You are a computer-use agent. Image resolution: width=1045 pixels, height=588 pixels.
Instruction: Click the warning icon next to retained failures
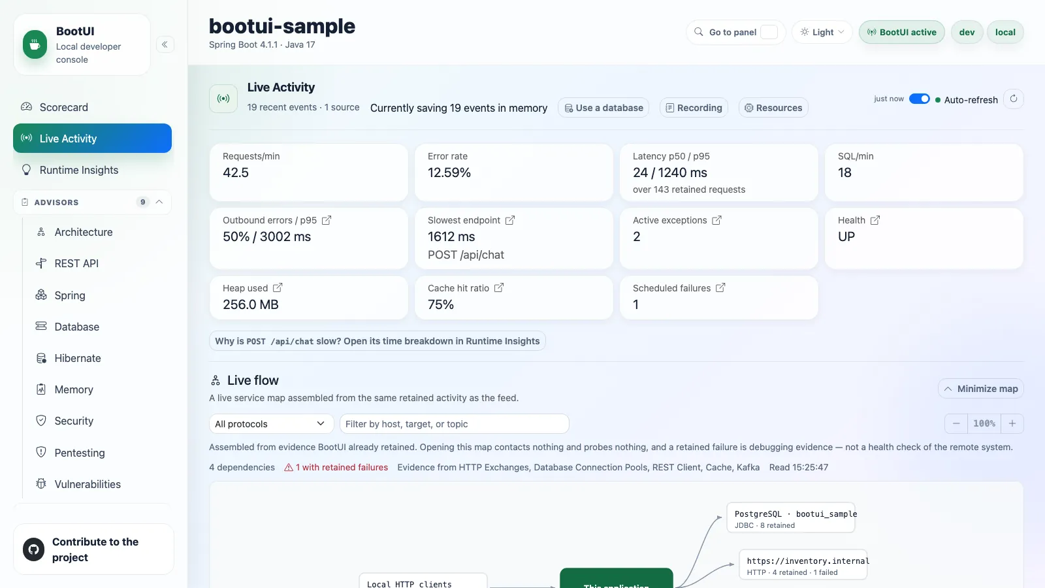coord(289,467)
